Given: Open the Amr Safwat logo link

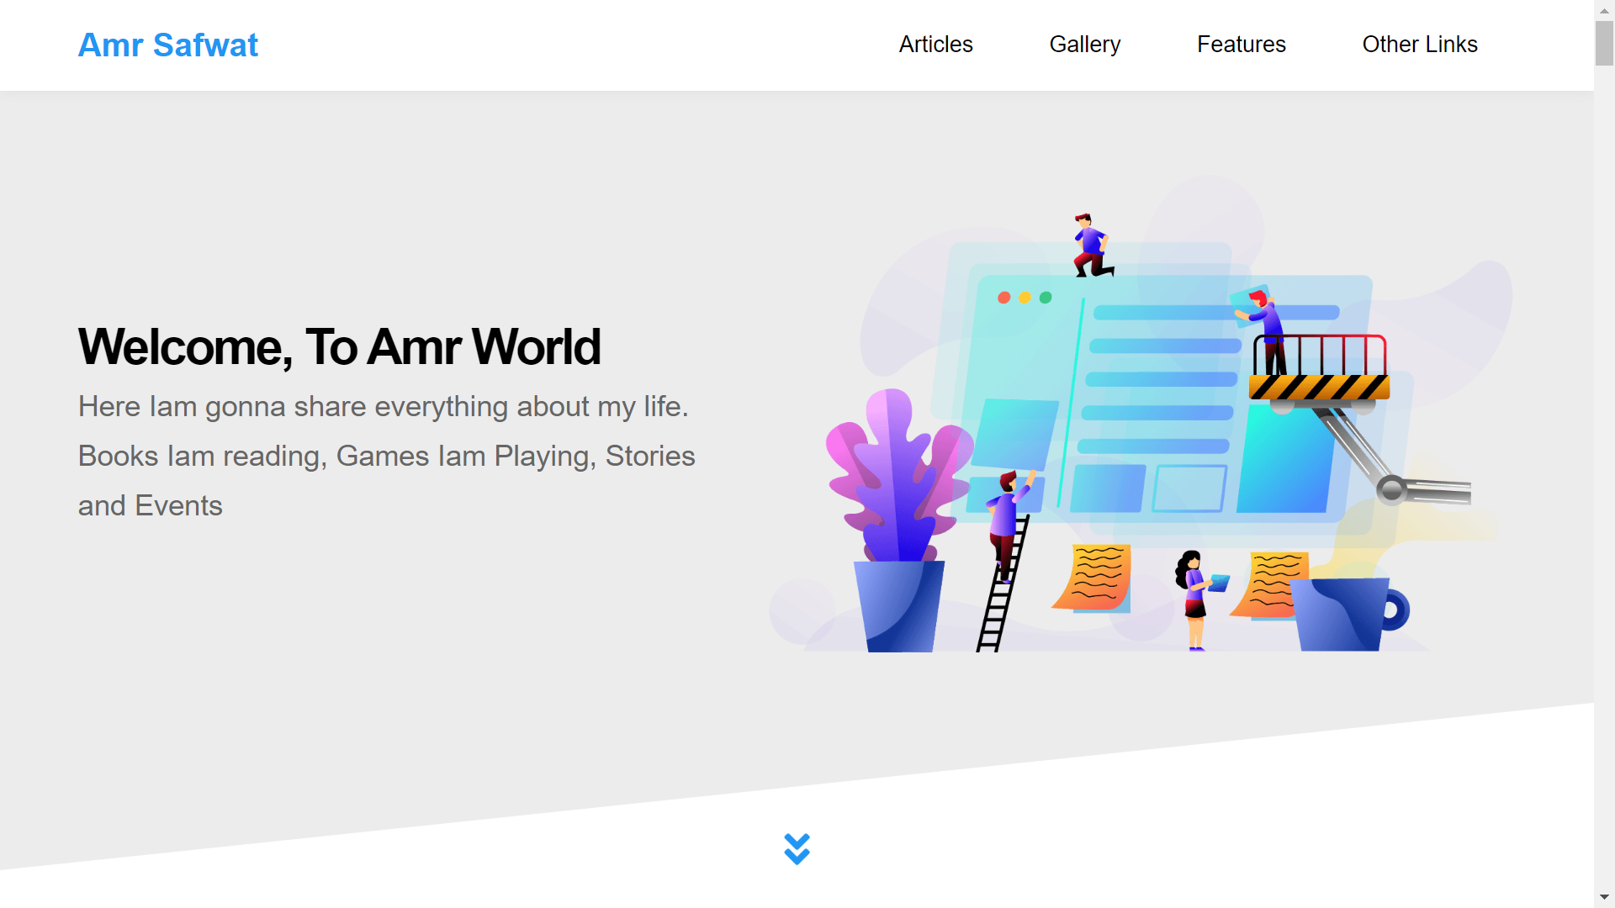Looking at the screenshot, I should (x=168, y=45).
